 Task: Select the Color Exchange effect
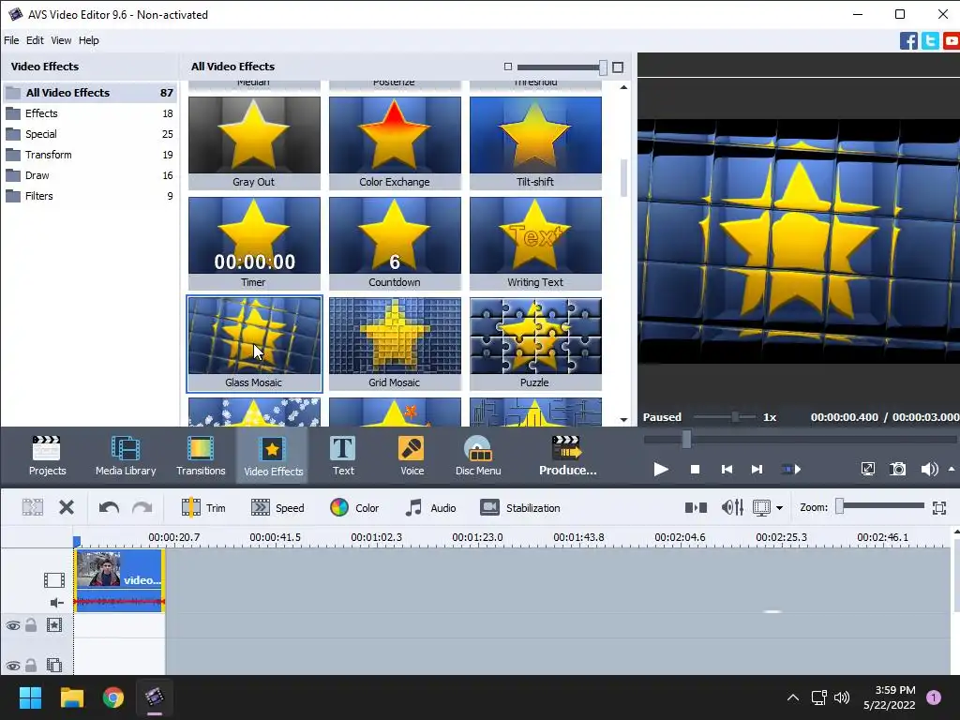[x=395, y=142]
